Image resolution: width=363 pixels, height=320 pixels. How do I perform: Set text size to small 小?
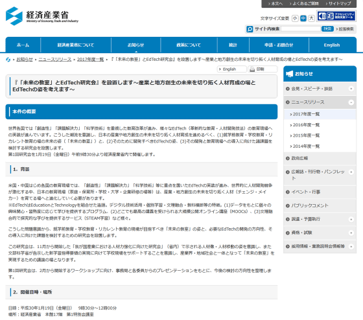click(295, 18)
